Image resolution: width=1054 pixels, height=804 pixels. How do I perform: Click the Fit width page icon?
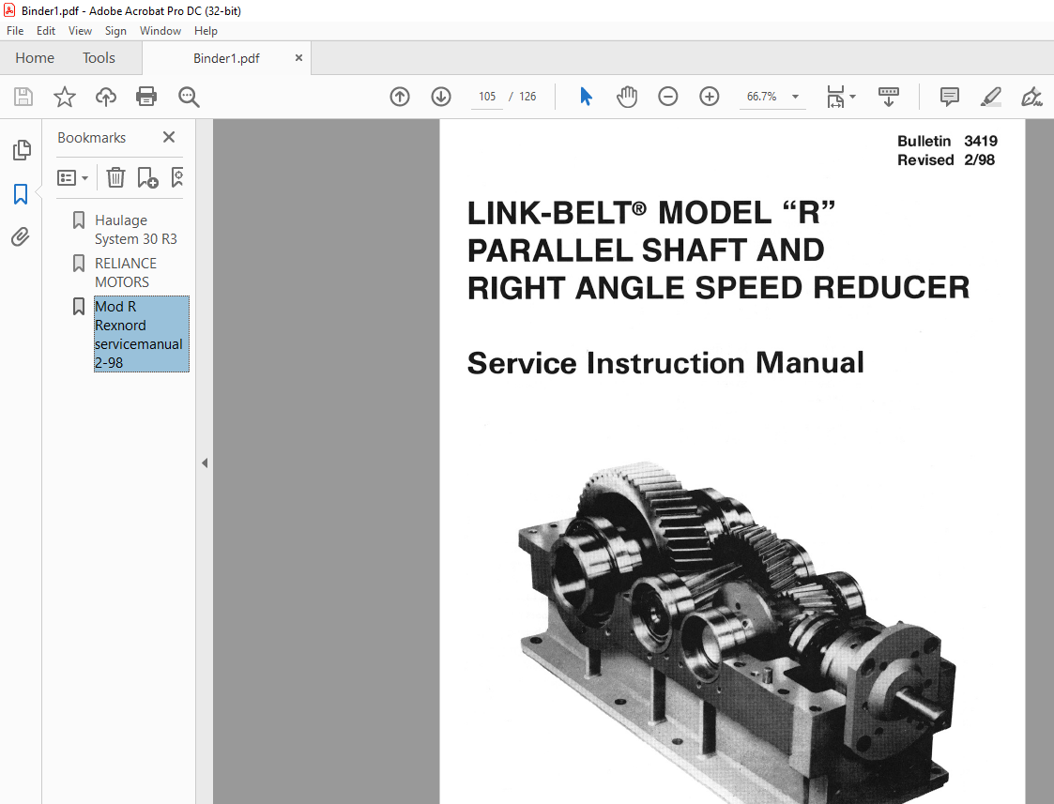tap(835, 97)
